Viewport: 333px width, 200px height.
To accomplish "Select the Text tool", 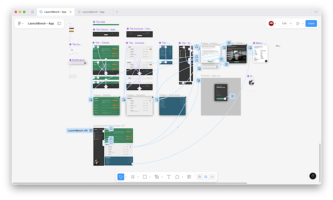I will click(169, 177).
